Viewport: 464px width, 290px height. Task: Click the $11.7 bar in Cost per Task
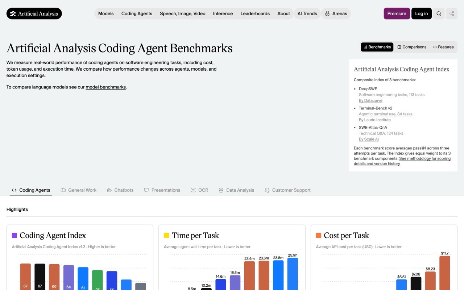pos(445,273)
